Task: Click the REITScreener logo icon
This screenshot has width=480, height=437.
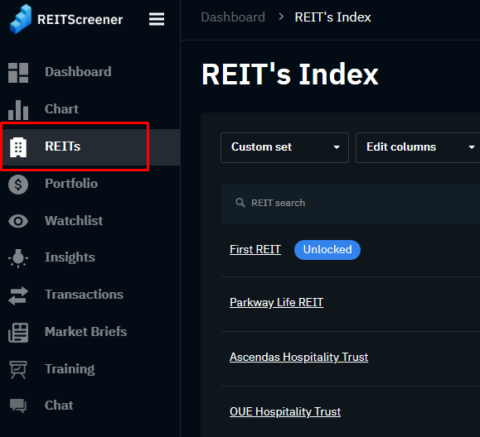Action: pyautogui.click(x=21, y=19)
